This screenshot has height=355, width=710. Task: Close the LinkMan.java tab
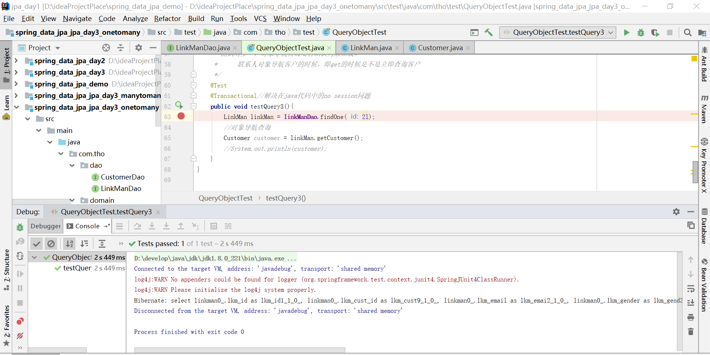397,48
